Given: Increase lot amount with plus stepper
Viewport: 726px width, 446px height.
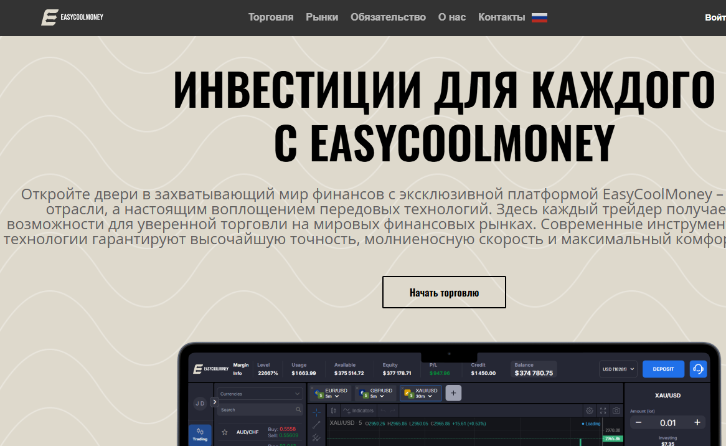Looking at the screenshot, I should click(697, 422).
